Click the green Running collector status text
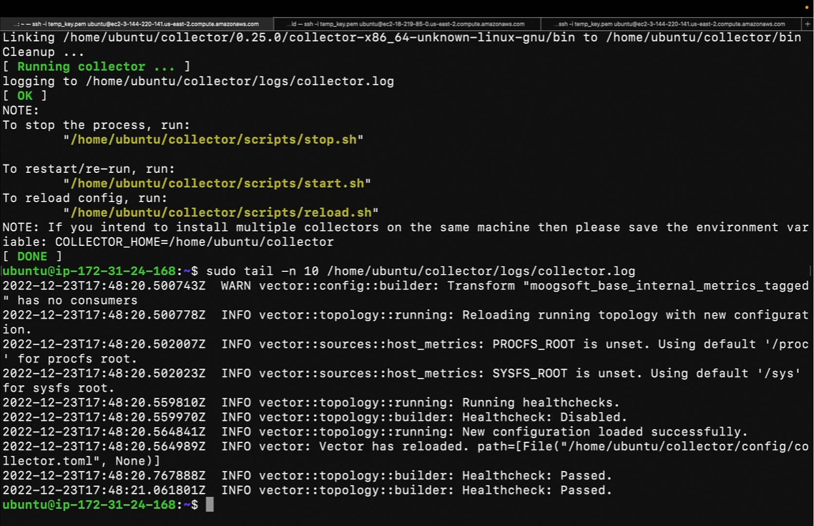This screenshot has width=814, height=526. [96, 67]
